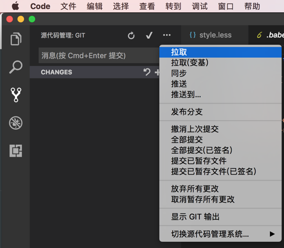Viewport: 284px width, 248px height.
Task: Choose 发布分支 in the menu
Action: [x=221, y=112]
